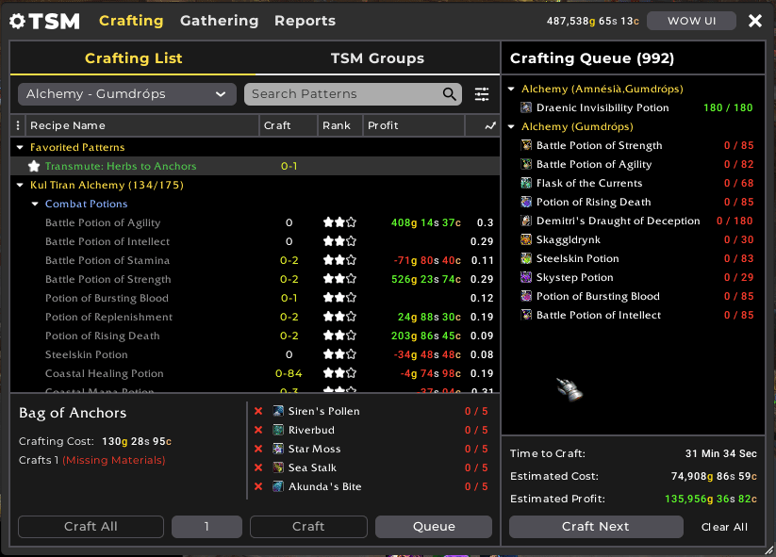Open the Reports section

click(305, 21)
